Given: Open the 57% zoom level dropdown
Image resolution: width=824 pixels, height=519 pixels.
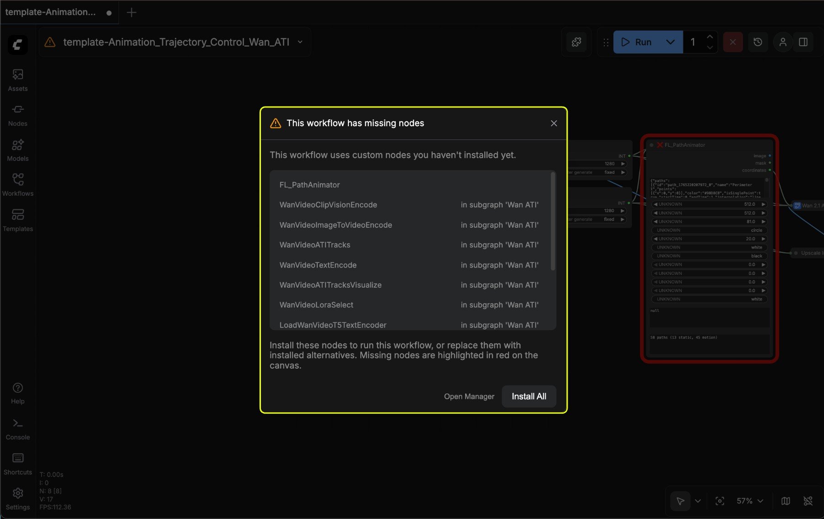Looking at the screenshot, I should click(x=750, y=501).
